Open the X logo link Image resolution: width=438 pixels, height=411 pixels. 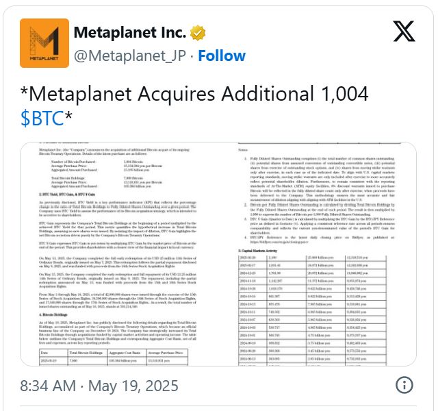(x=404, y=33)
